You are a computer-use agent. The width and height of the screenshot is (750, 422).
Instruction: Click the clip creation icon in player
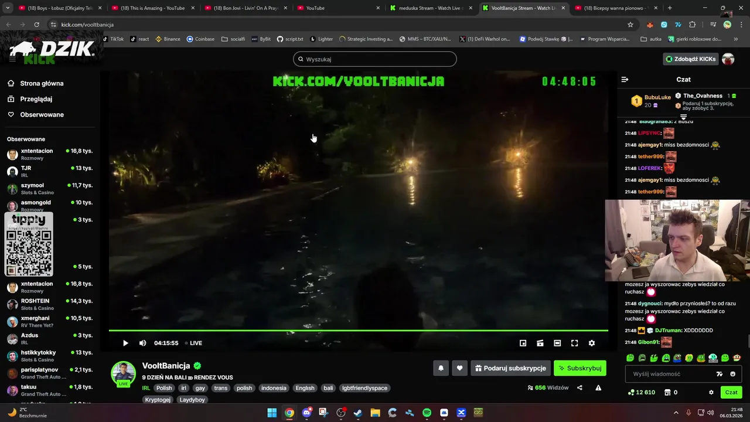tap(540, 343)
